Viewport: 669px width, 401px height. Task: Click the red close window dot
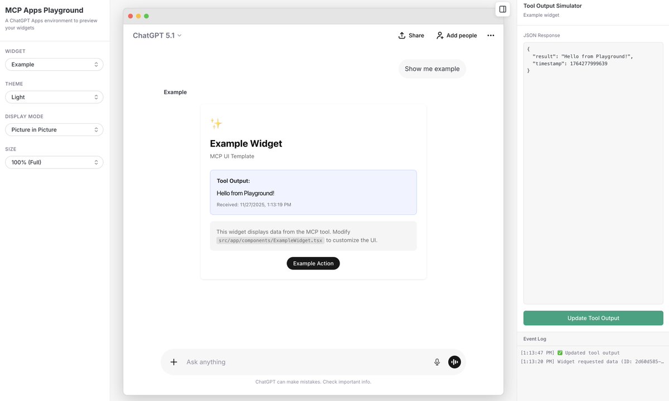130,16
